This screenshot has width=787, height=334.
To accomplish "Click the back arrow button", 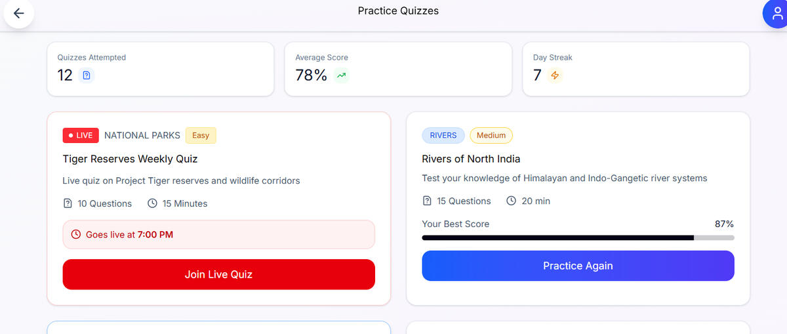I will (18, 13).
